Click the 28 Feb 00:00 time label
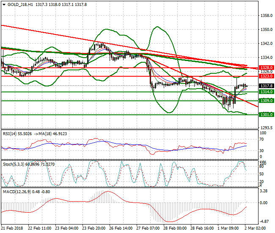 coord(175,228)
